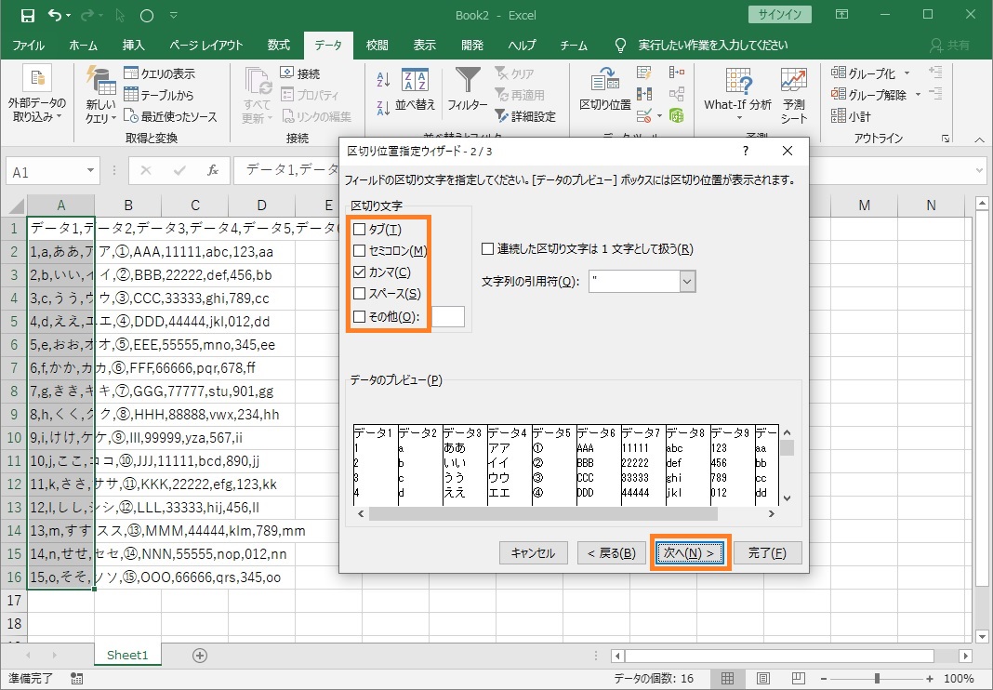Open the ファイル tab

point(29,45)
